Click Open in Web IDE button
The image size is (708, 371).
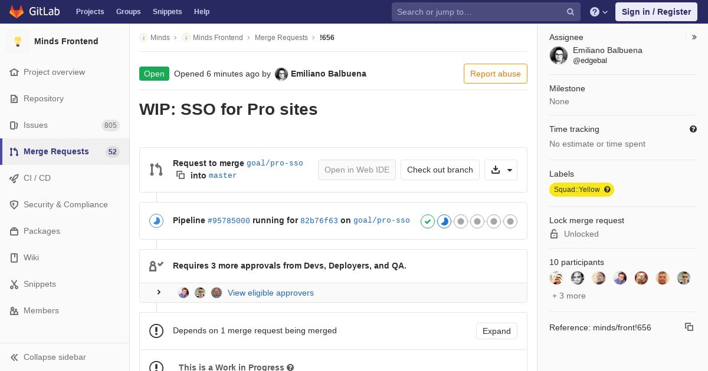pos(357,170)
